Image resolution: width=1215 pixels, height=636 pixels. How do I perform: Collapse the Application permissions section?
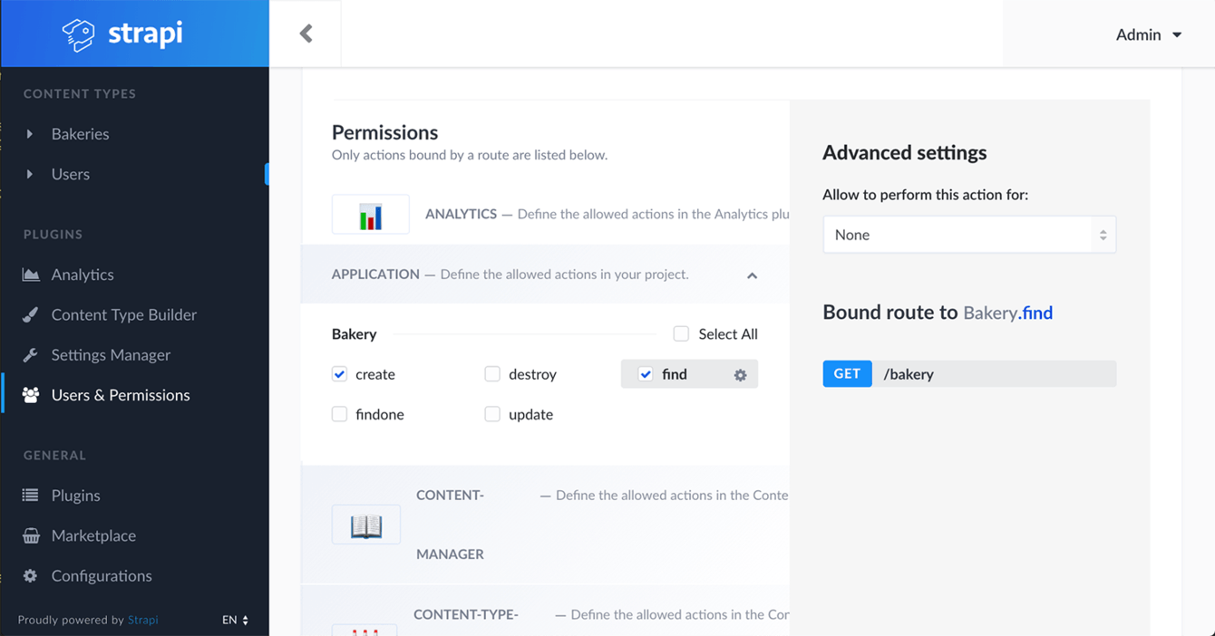(752, 275)
